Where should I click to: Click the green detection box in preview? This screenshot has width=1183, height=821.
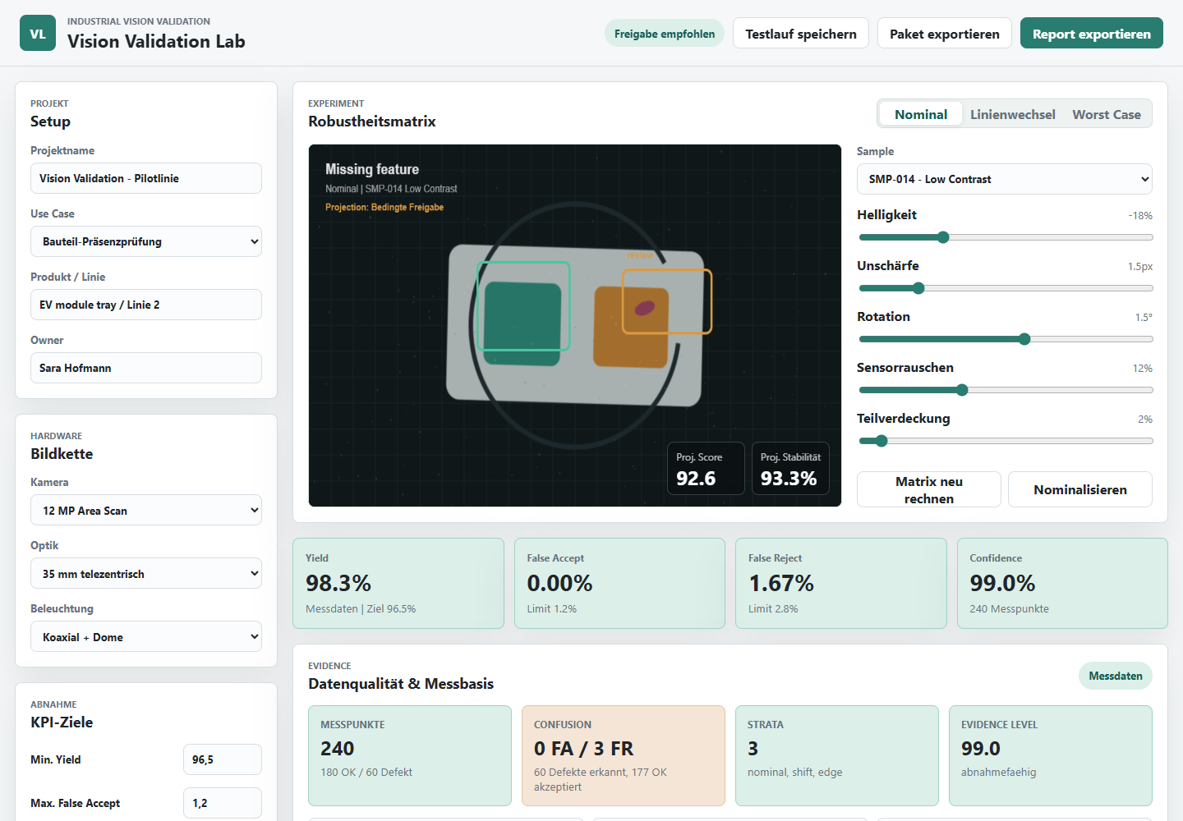[x=523, y=306]
